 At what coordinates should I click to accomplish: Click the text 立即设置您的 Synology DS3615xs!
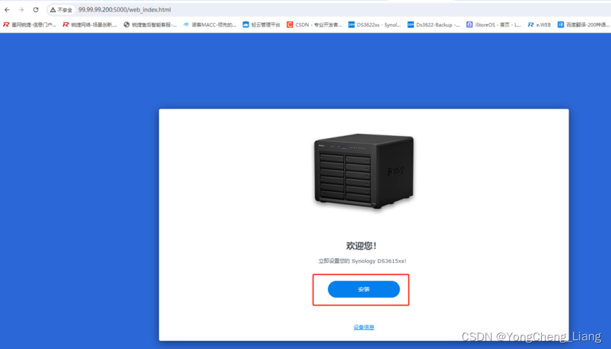[363, 261]
